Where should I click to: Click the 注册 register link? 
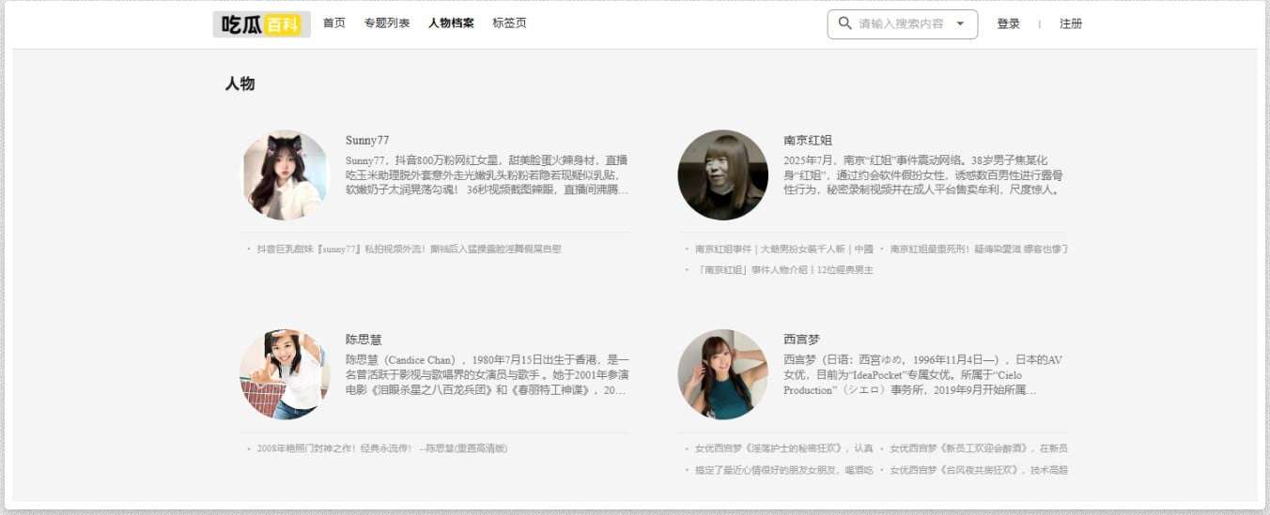(1071, 24)
